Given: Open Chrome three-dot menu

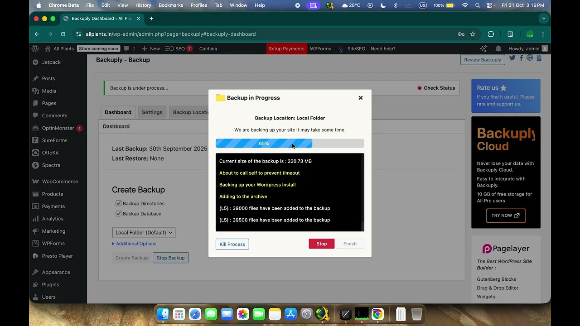Looking at the screenshot, I should click(543, 34).
